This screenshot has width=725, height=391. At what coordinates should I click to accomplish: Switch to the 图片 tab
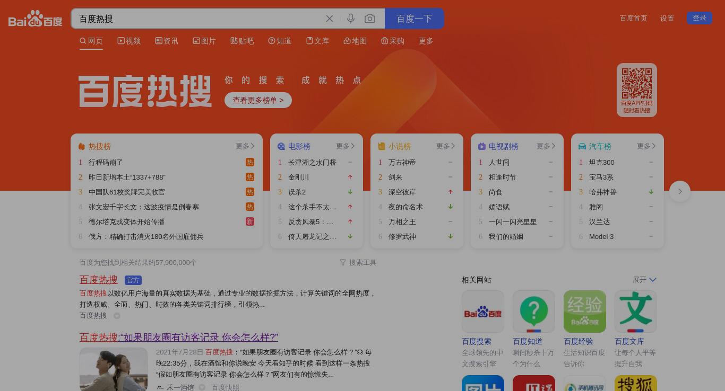point(204,41)
